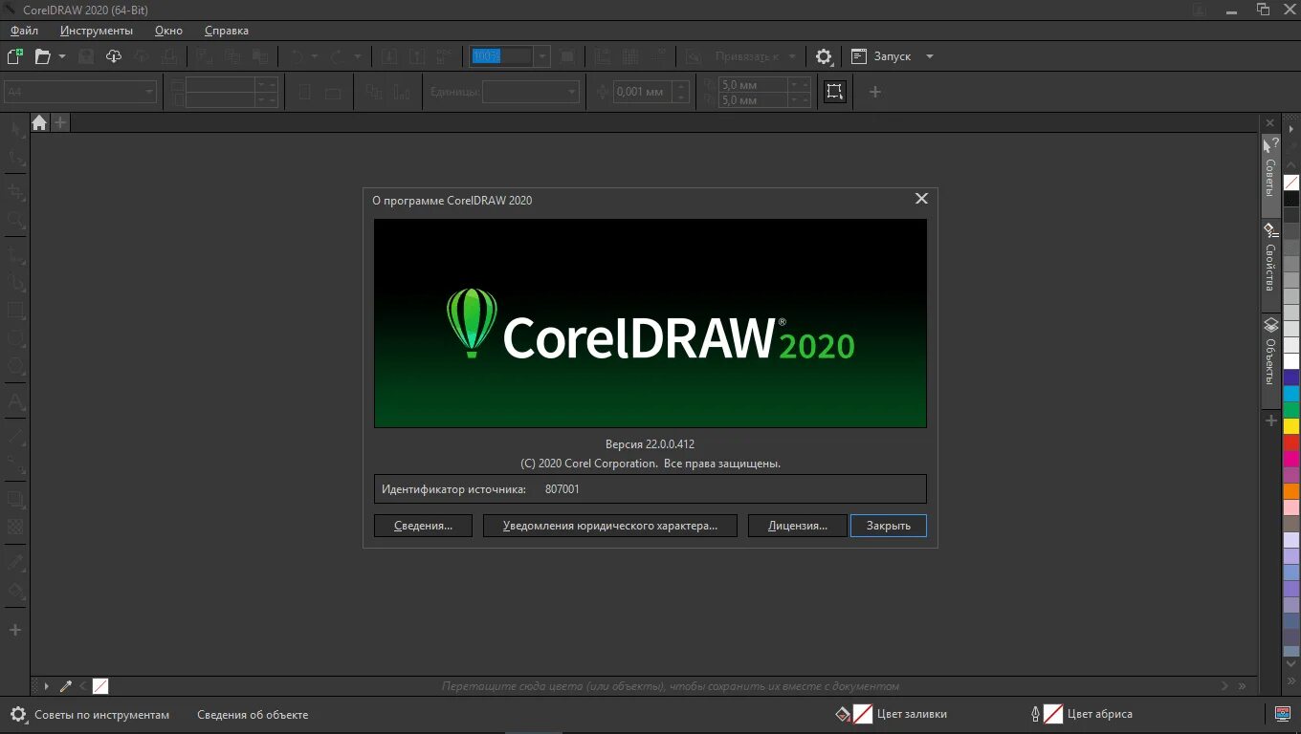Click source identifier value 807001

point(562,489)
